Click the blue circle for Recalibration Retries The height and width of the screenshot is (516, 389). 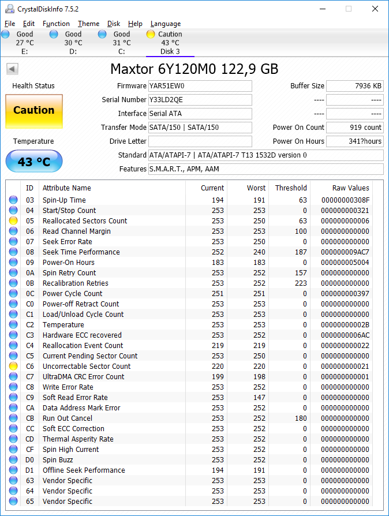13,283
